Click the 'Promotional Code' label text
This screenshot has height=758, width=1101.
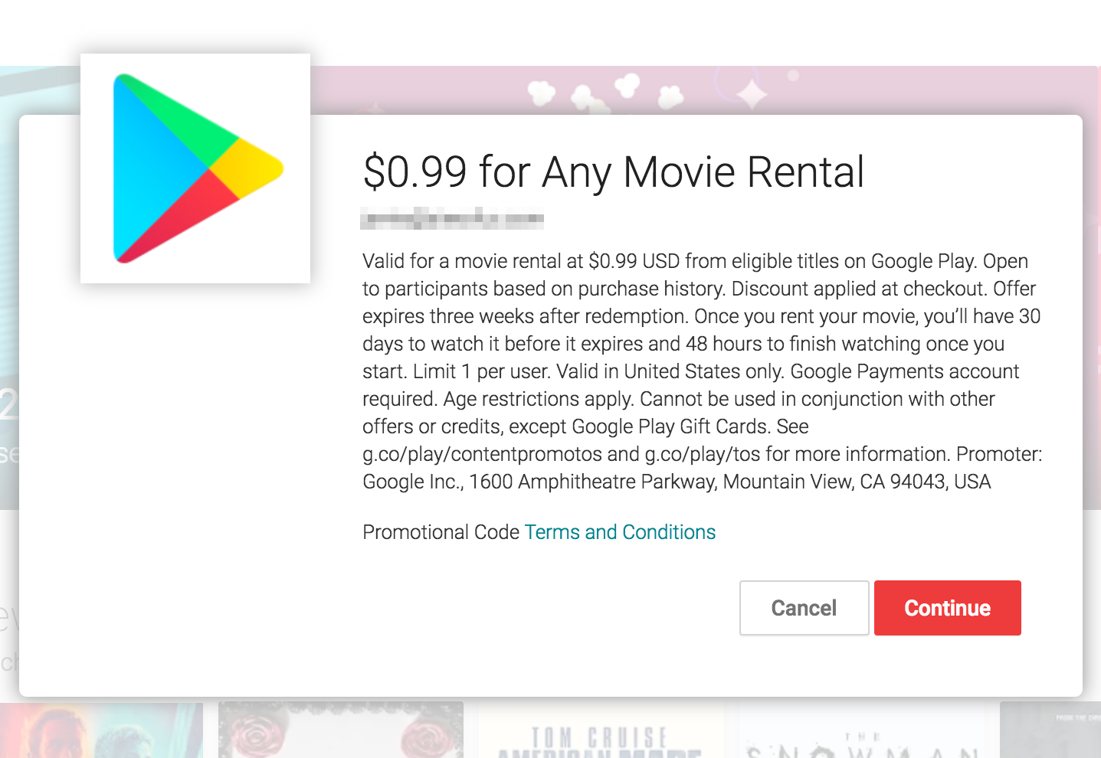point(441,532)
